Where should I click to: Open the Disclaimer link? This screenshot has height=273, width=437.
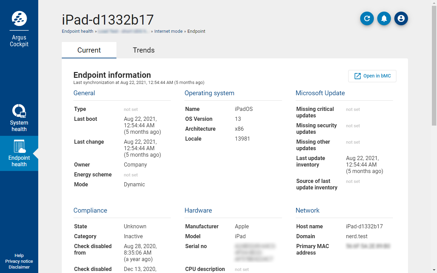(19, 267)
